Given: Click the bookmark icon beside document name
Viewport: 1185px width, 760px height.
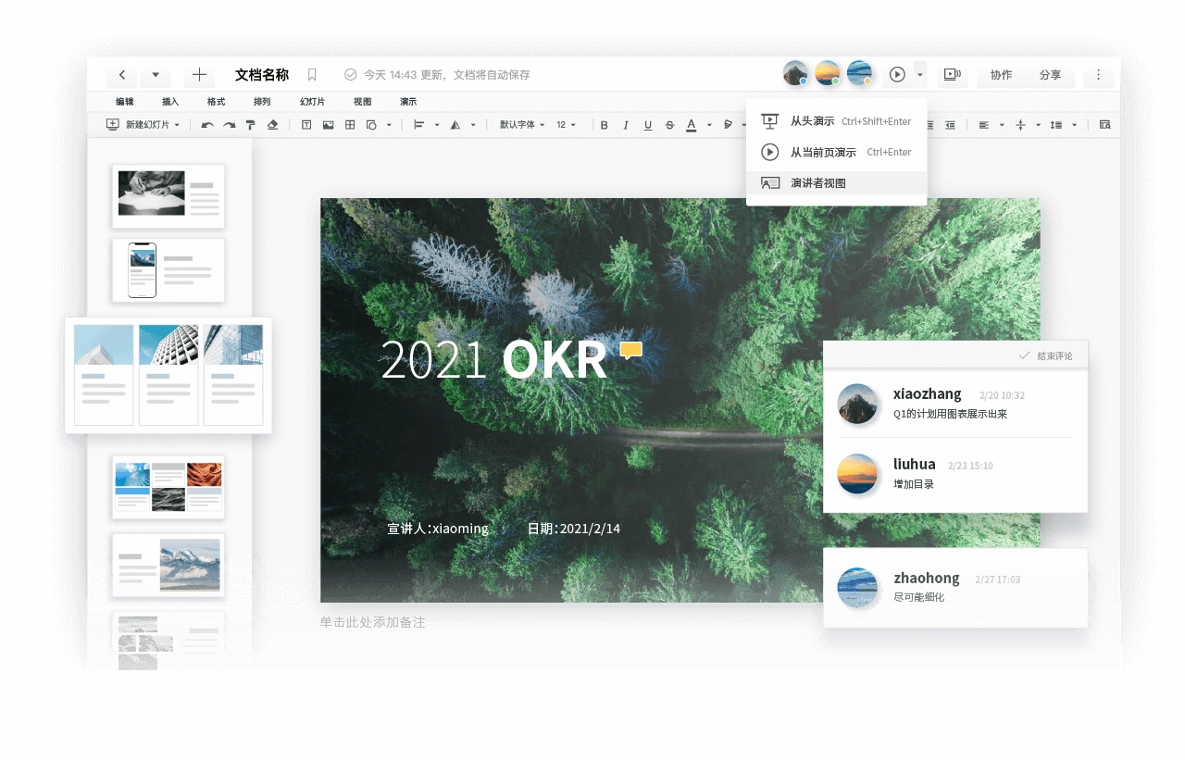Looking at the screenshot, I should 312,75.
